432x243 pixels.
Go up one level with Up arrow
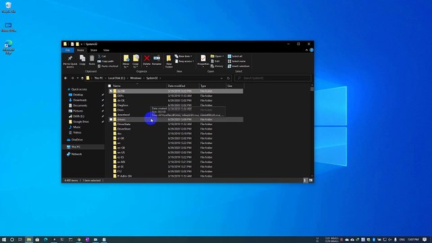coord(82,78)
